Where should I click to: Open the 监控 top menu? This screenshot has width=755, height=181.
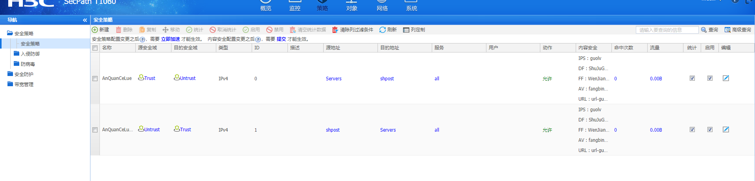coord(295,5)
